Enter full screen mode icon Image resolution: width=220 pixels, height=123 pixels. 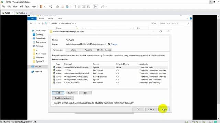point(84,6)
